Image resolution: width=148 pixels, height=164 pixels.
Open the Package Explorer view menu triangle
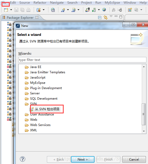[111, 16]
